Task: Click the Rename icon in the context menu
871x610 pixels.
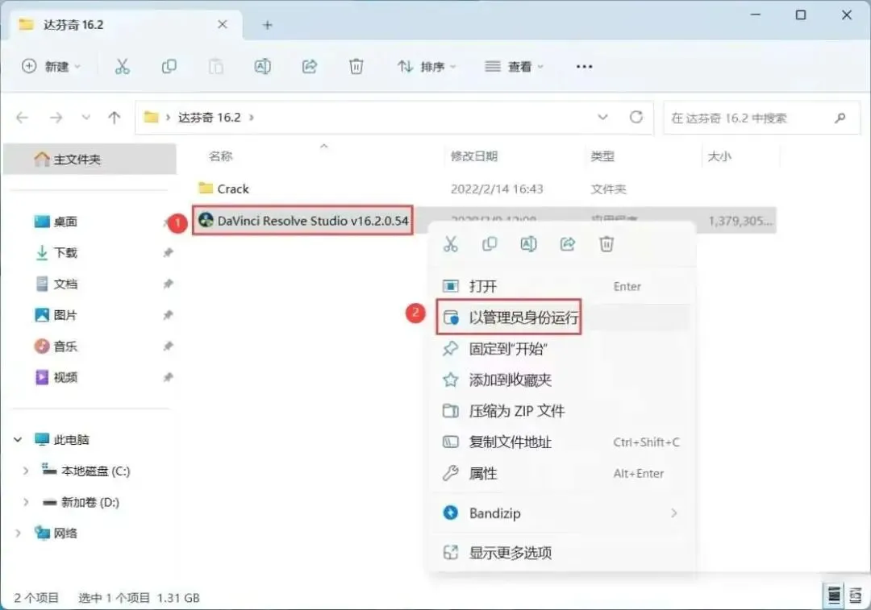Action: (528, 243)
